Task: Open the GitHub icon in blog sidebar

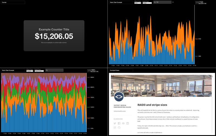Action: point(119,128)
